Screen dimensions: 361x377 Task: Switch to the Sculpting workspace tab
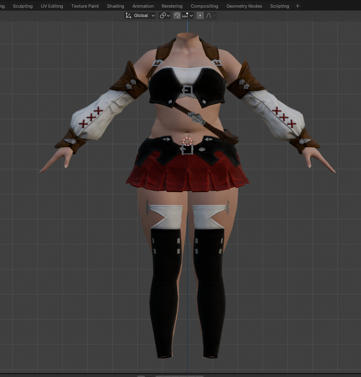click(23, 6)
